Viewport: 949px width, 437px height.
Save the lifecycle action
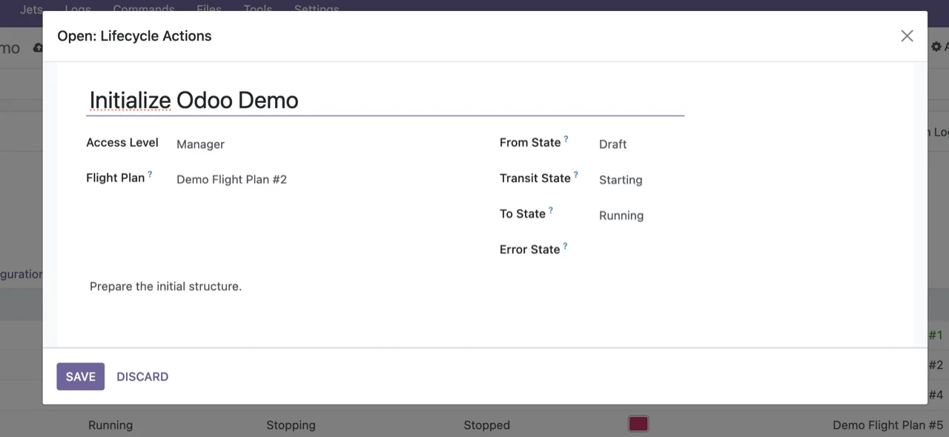pos(81,376)
